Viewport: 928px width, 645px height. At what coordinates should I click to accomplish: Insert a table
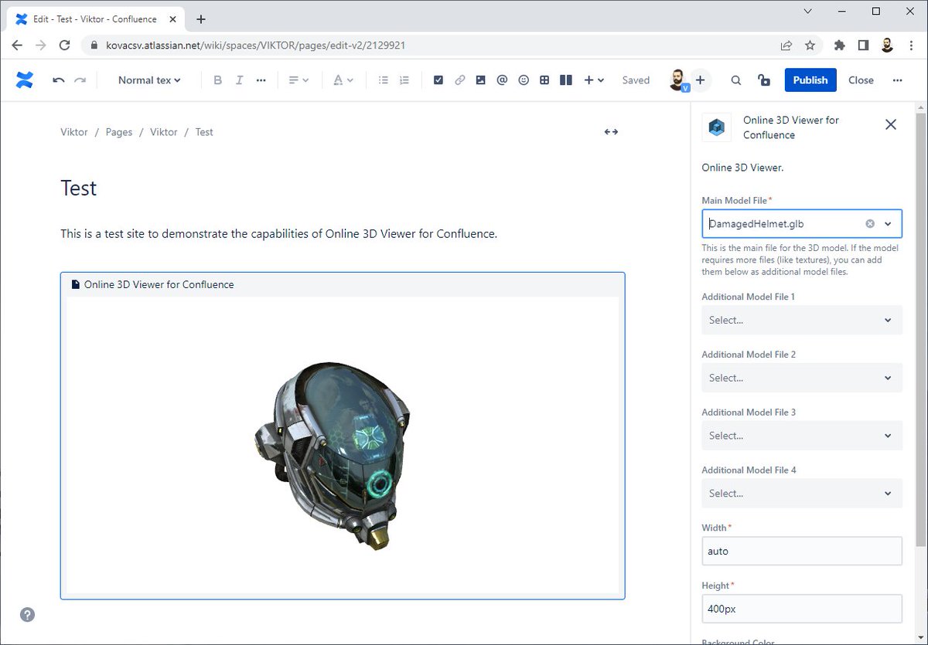pos(544,80)
